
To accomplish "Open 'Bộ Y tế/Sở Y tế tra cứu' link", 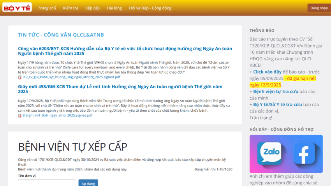I will pos(278,105).
